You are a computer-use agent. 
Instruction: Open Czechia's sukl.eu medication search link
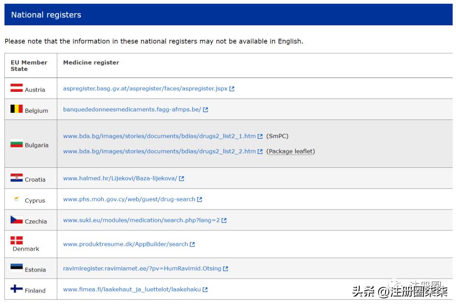point(140,220)
